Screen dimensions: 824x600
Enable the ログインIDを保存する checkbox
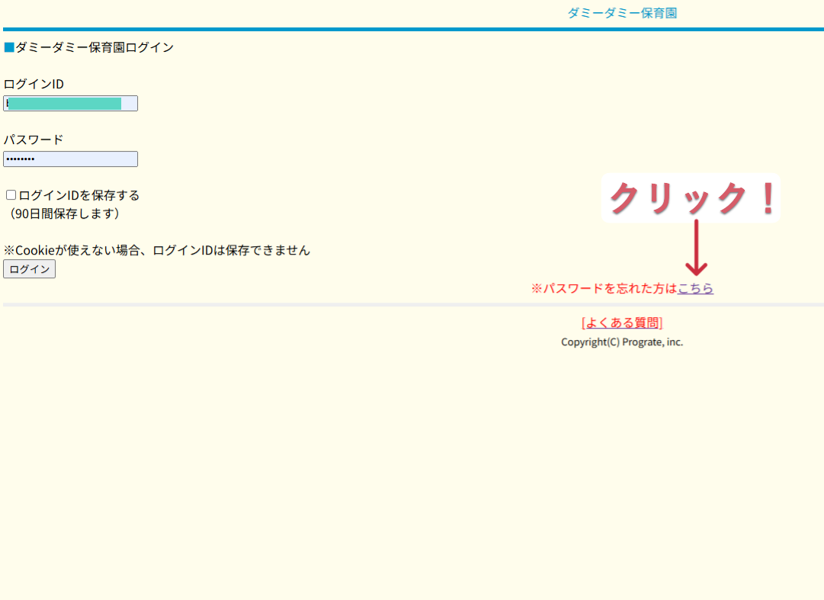(x=11, y=195)
